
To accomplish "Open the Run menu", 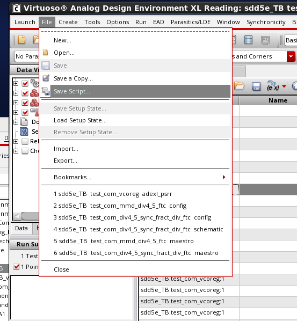I will click(141, 22).
